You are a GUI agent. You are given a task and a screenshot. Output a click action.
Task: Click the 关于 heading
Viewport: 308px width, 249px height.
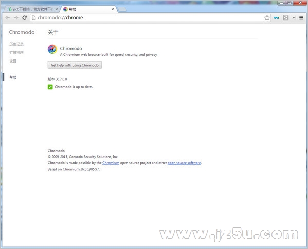point(53,32)
